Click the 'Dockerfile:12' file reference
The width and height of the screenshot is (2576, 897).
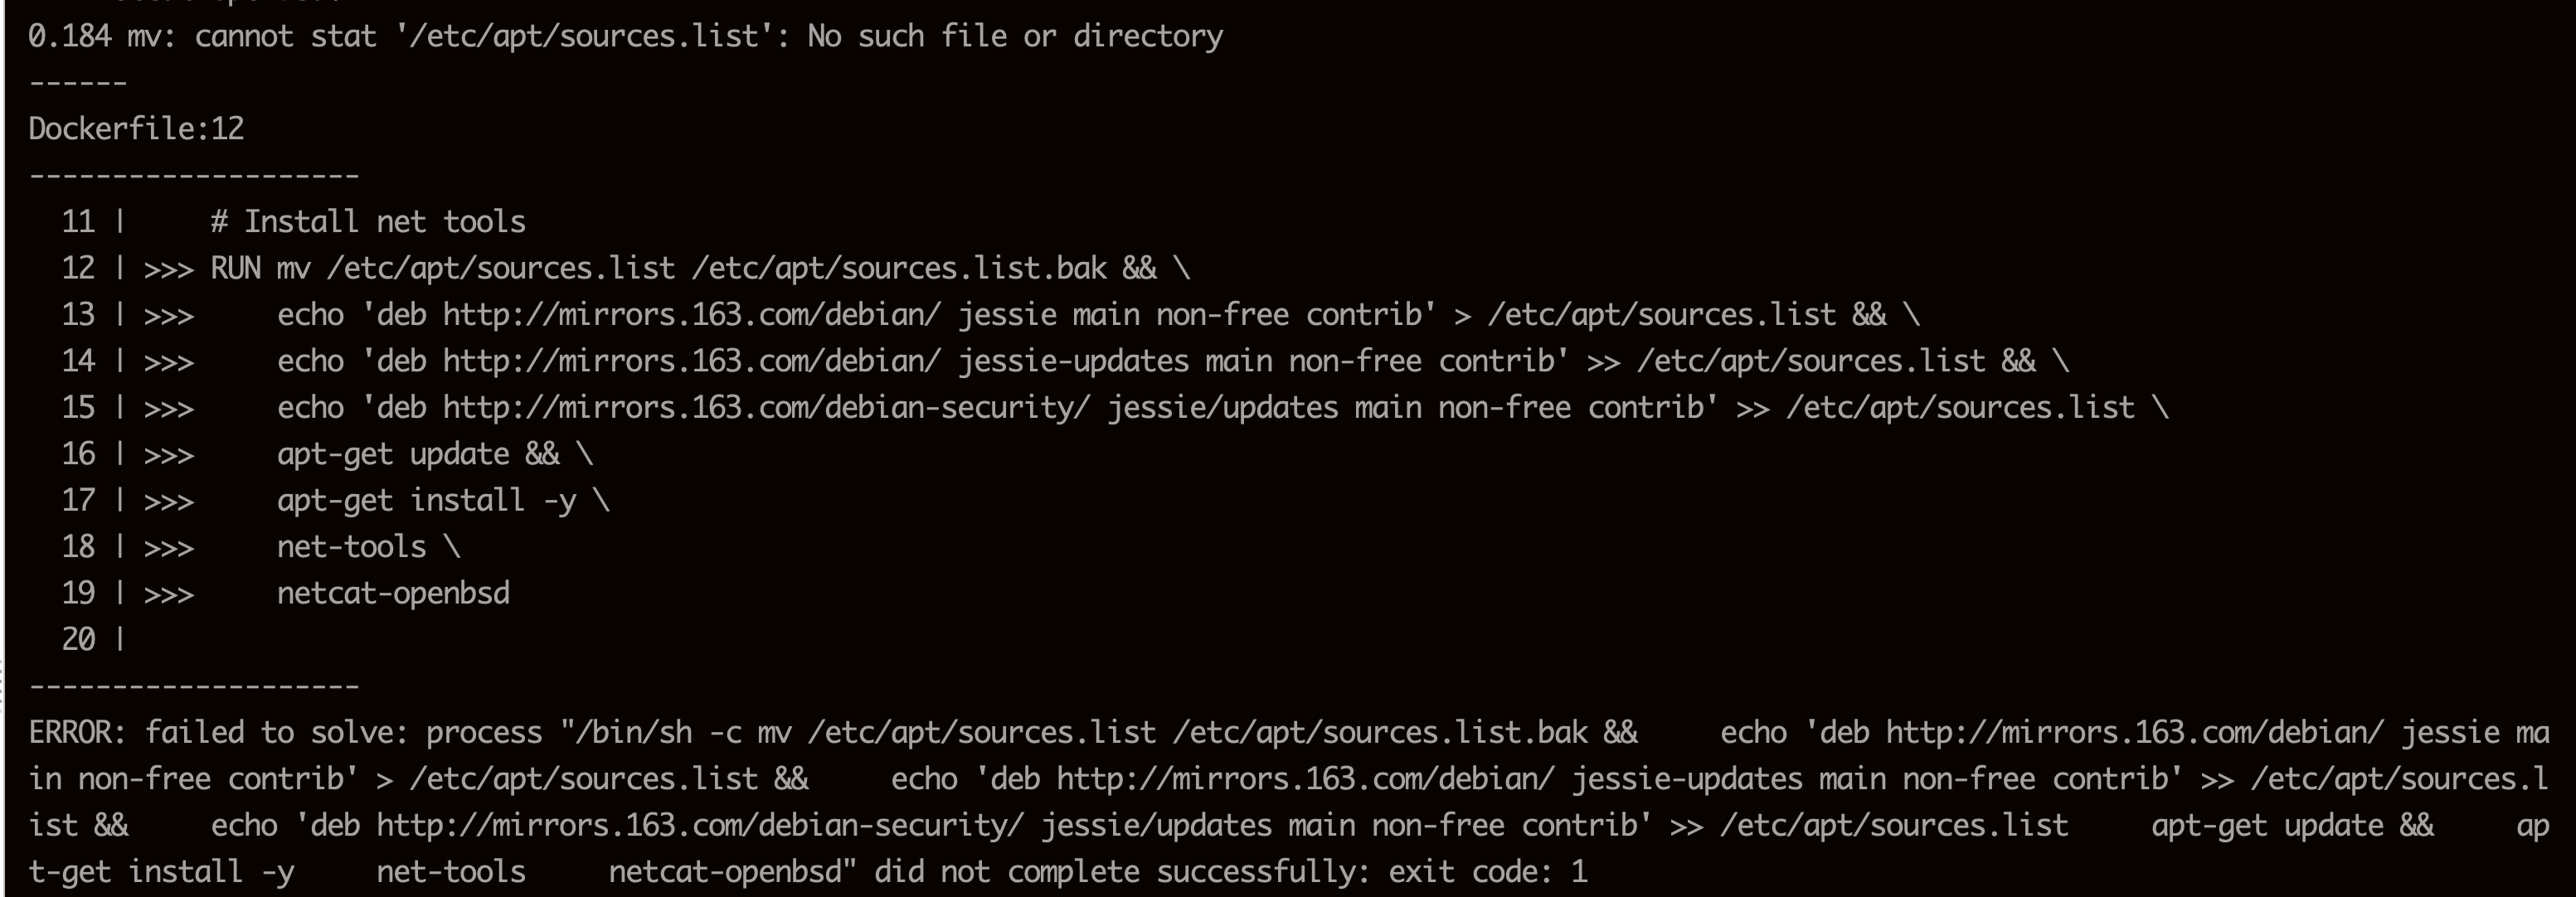136,129
